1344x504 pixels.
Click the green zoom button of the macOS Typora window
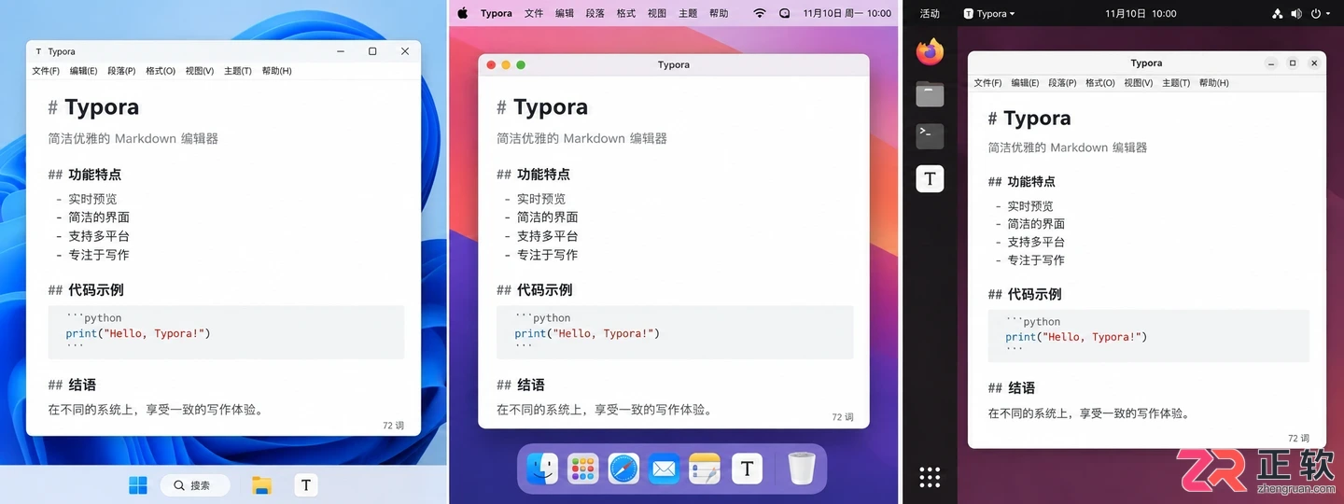521,65
